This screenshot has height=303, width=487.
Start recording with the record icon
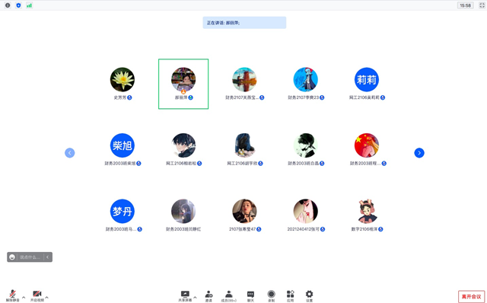point(271,296)
